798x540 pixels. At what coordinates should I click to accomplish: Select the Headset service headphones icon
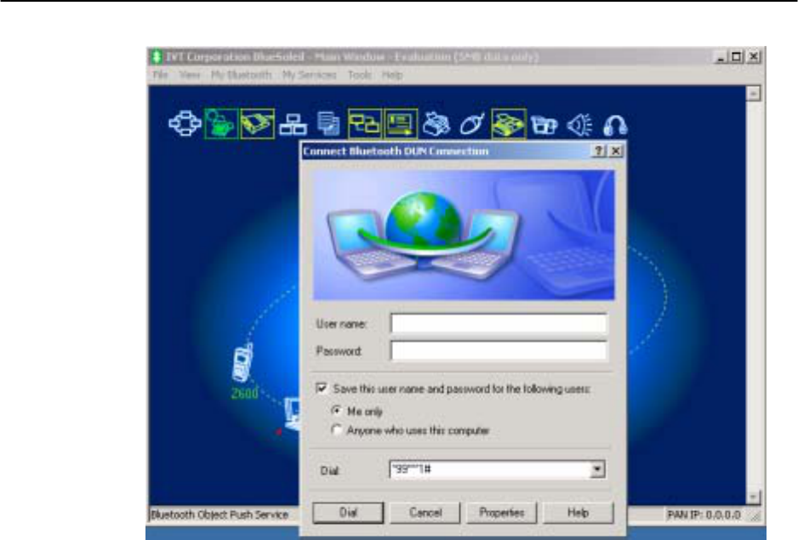click(615, 125)
